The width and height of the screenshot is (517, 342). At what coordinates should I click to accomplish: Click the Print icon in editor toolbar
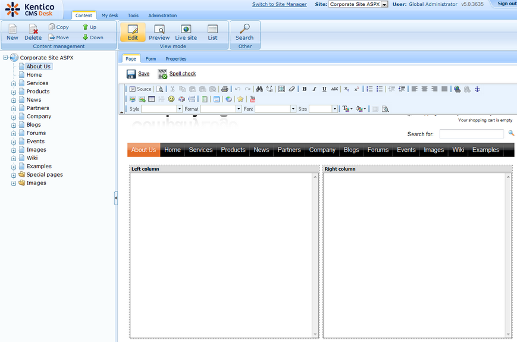(x=224, y=89)
